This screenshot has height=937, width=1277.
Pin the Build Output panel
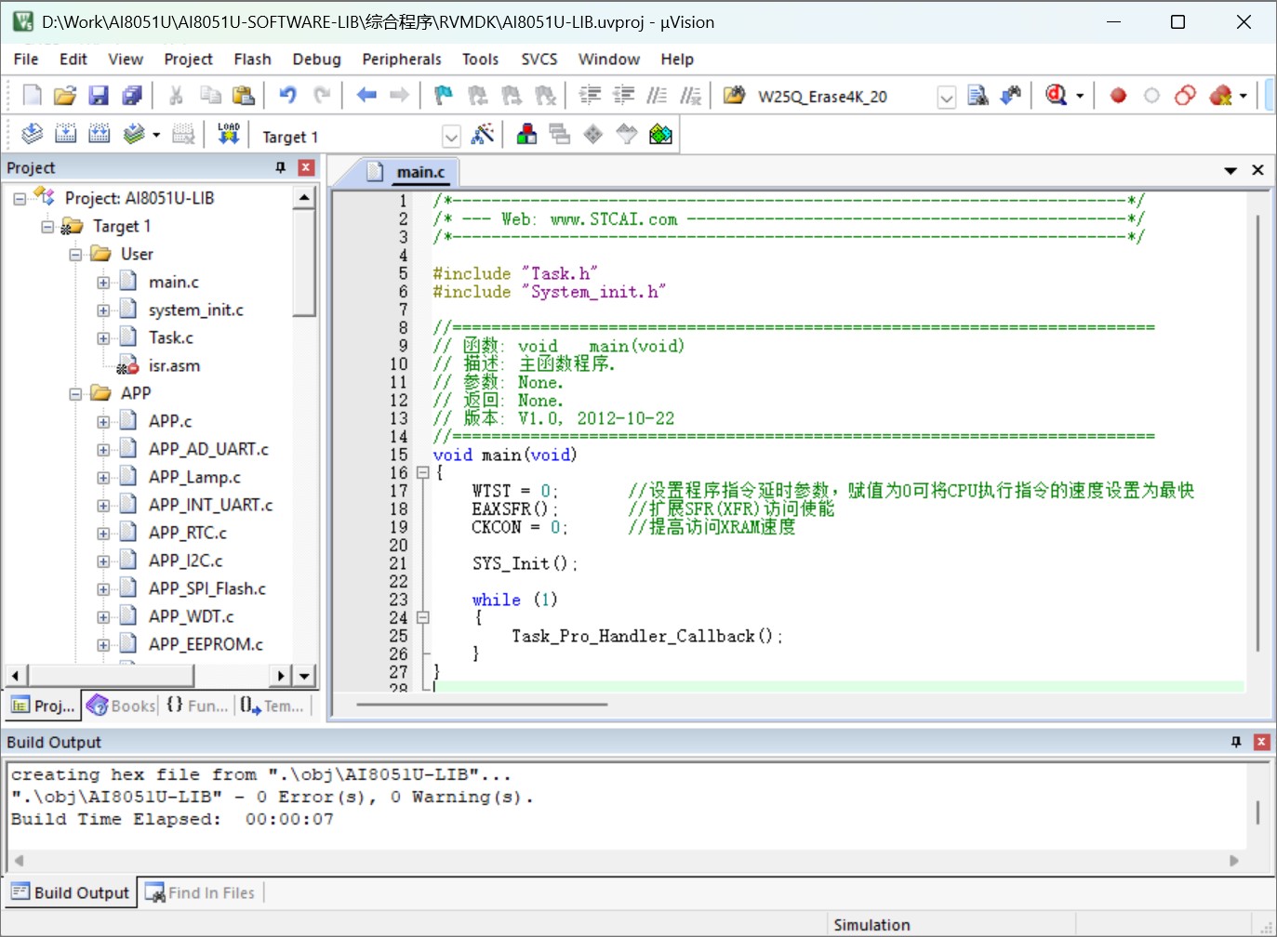pyautogui.click(x=1236, y=742)
